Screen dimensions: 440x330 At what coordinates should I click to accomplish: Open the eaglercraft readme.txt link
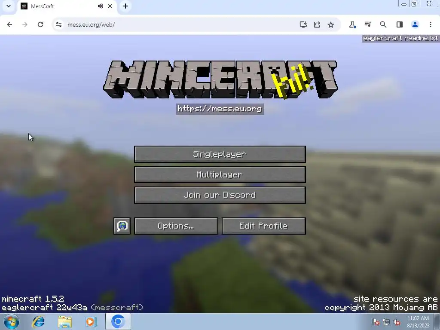click(400, 38)
